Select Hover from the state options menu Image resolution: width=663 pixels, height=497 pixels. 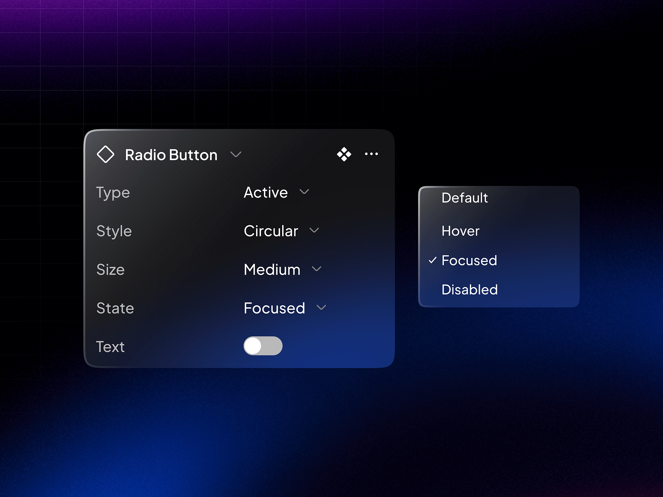tap(460, 231)
